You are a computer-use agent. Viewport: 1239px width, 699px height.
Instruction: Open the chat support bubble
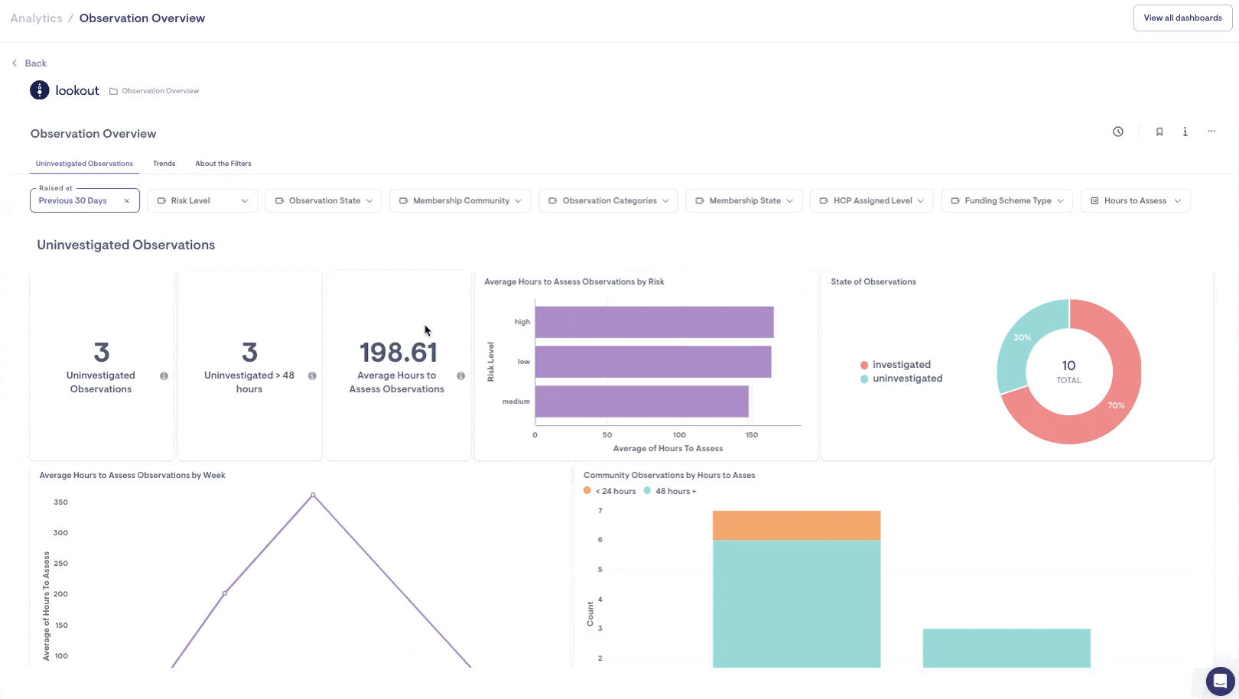[1220, 680]
